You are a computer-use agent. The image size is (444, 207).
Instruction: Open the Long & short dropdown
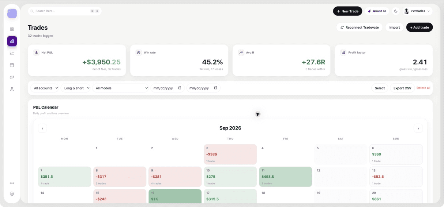point(75,88)
